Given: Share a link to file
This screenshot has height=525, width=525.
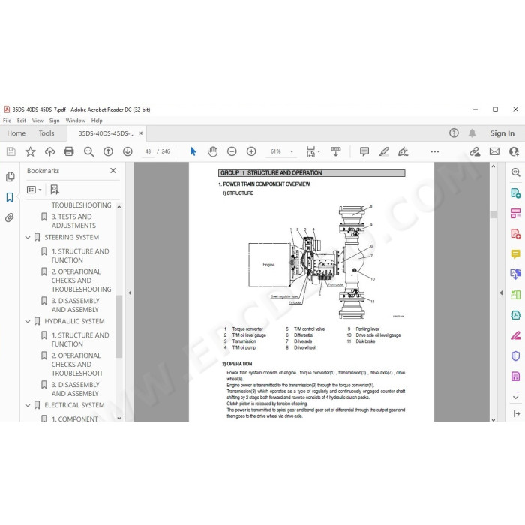Looking at the screenshot, I should (475, 151).
